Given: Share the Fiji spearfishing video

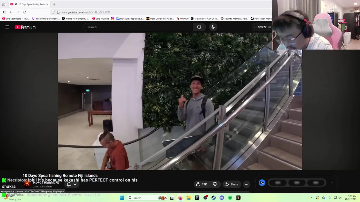Looking at the screenshot, I should click(x=231, y=184).
